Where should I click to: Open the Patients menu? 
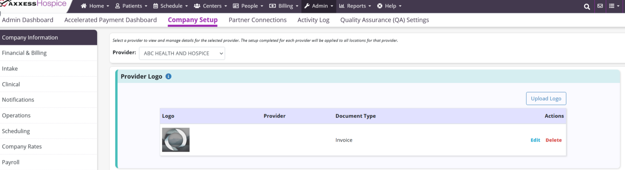tap(131, 6)
